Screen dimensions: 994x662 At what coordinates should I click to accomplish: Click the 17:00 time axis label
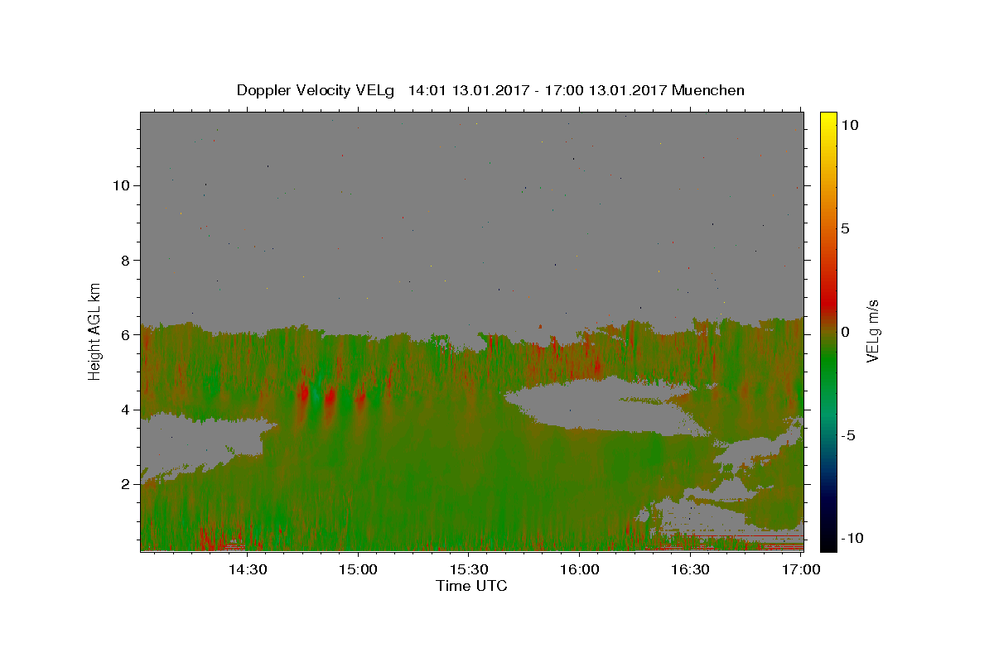pos(801,569)
